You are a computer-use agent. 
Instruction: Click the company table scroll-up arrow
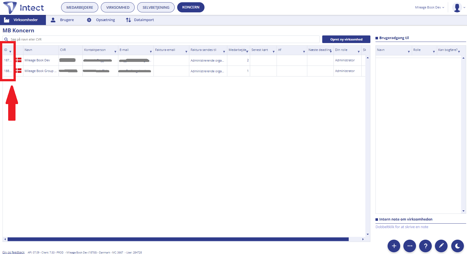tap(368, 58)
